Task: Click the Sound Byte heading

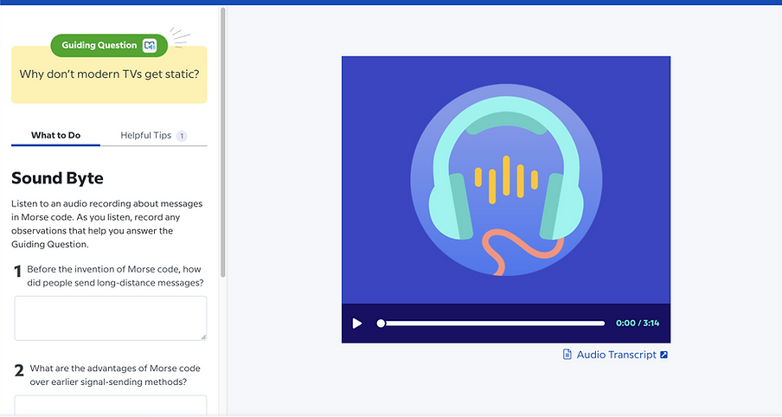Action: (x=57, y=178)
